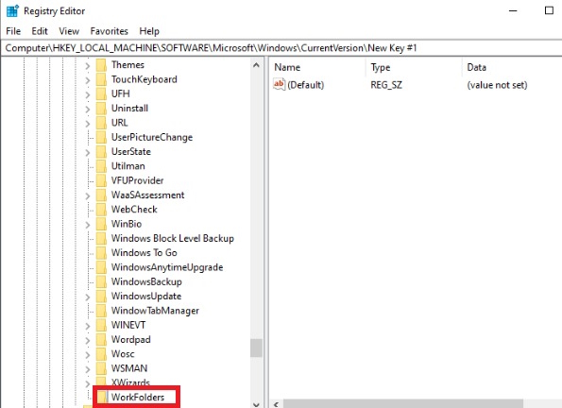The height and width of the screenshot is (408, 562).
Task: Select the Utilman key label
Action: [x=128, y=166]
